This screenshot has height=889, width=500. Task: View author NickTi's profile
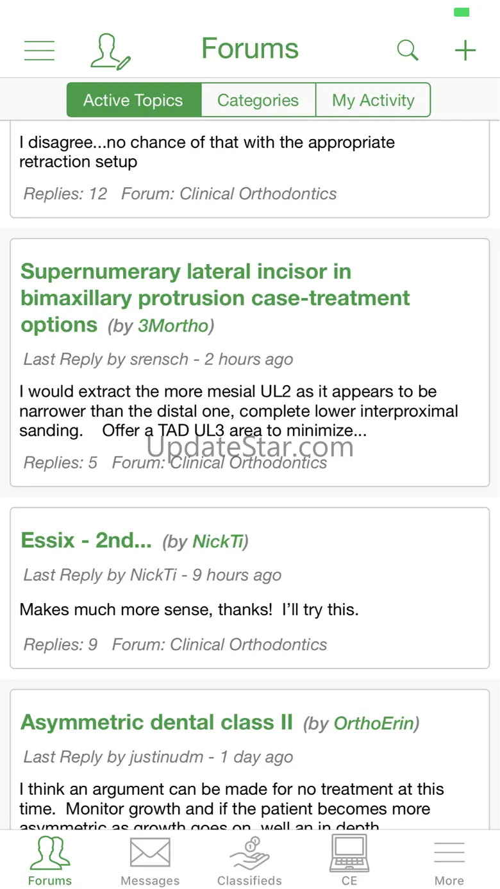click(218, 542)
